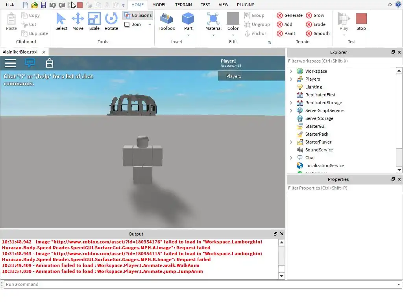The image size is (403, 302).
Task: Select Lighting in the Explorer
Action: (313, 87)
